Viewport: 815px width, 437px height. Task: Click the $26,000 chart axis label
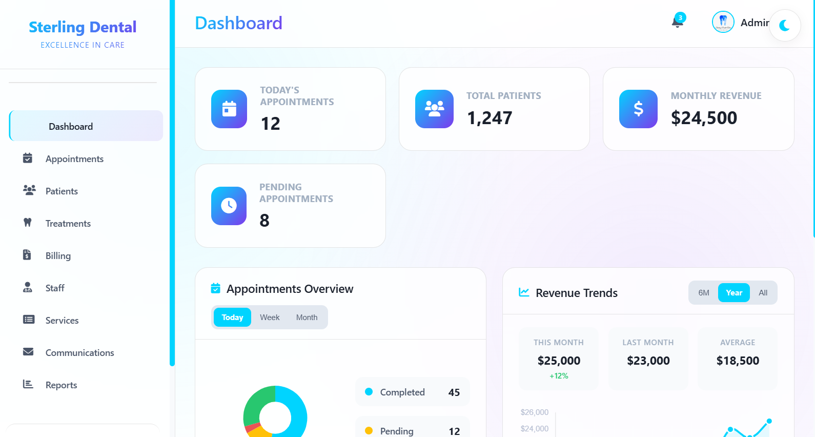point(534,412)
